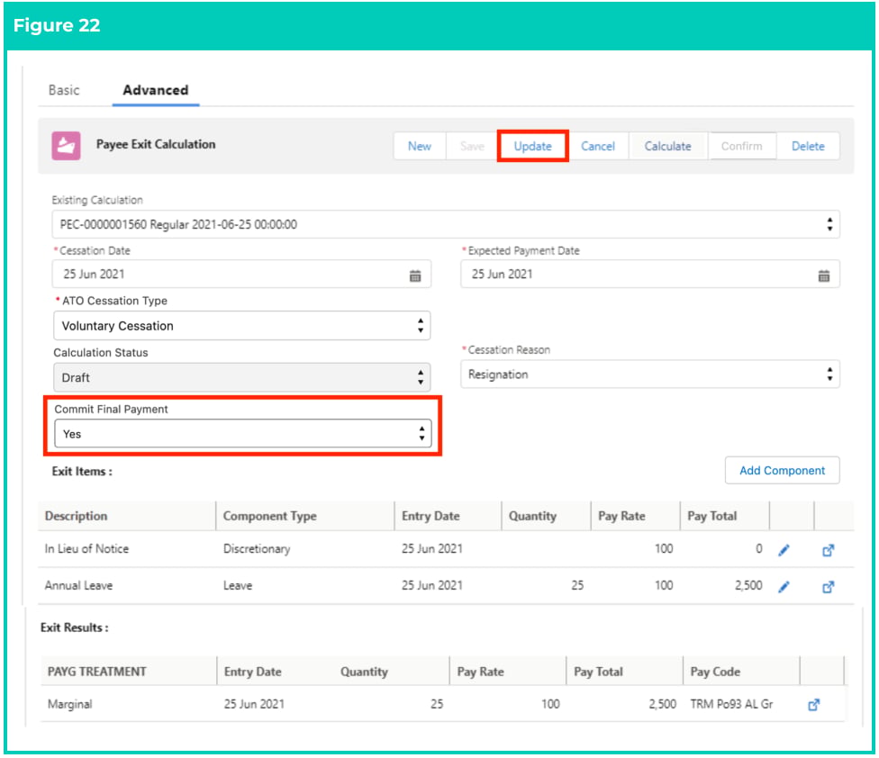The width and height of the screenshot is (879, 758).
Task: Click the In Lieu of Notice pay total 0
Action: click(759, 549)
